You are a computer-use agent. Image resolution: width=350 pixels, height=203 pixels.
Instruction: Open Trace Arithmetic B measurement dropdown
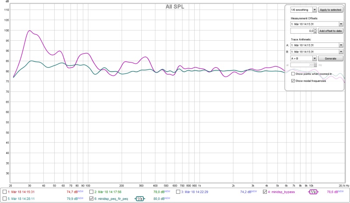tap(341, 51)
